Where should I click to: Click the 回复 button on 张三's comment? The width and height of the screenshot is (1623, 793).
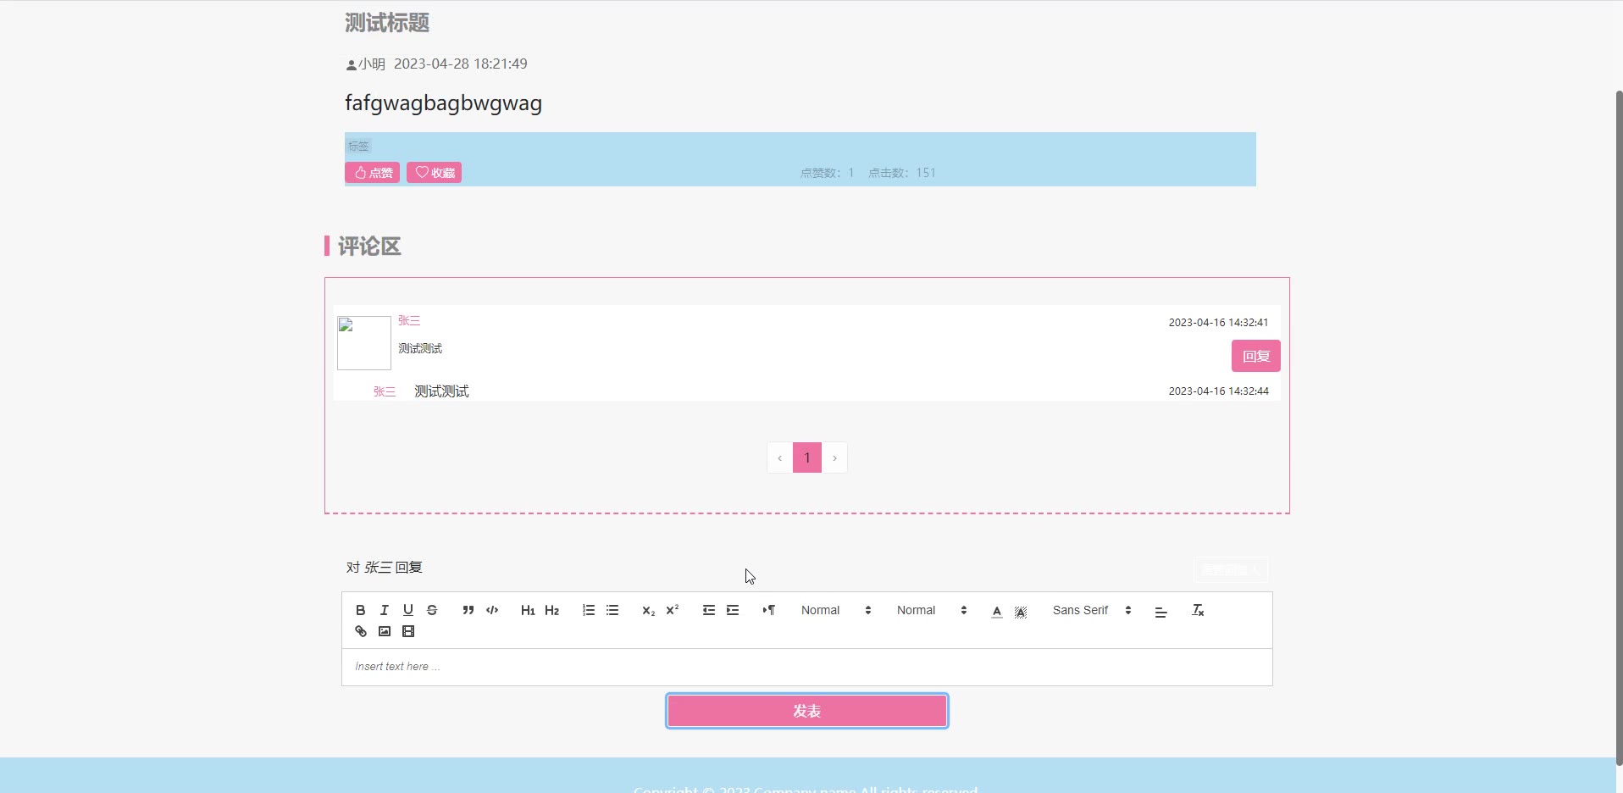point(1255,356)
